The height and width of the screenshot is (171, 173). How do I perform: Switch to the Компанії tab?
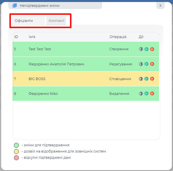[56, 21]
